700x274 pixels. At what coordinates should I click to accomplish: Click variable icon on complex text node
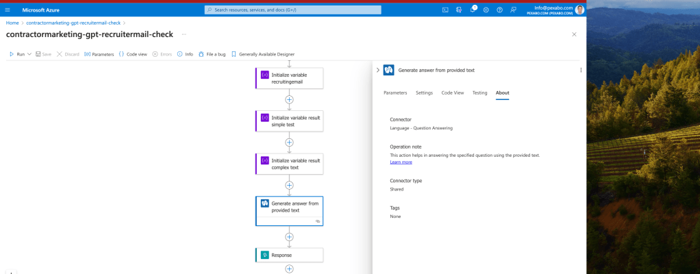click(x=265, y=160)
